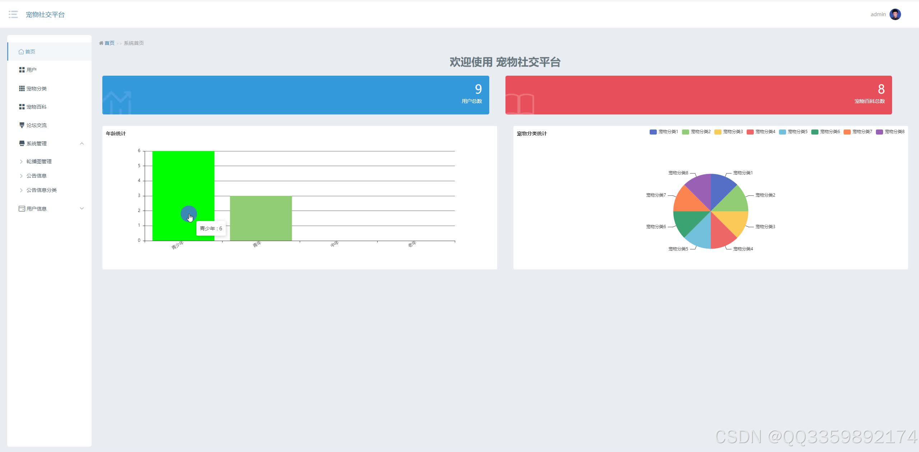The width and height of the screenshot is (919, 452).
Task: Click the 论坛交流 sidebar icon
Action: [x=22, y=125]
